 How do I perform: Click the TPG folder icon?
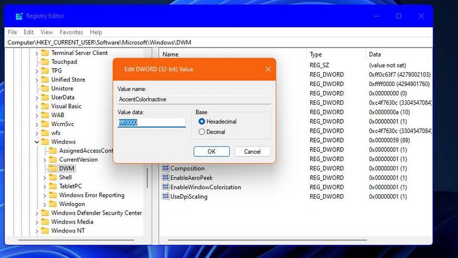[45, 70]
